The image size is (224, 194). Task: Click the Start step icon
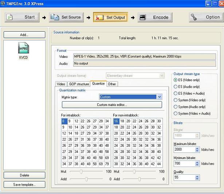tap(9, 17)
